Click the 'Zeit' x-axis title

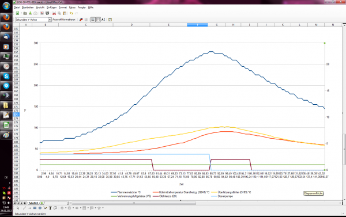(182, 184)
